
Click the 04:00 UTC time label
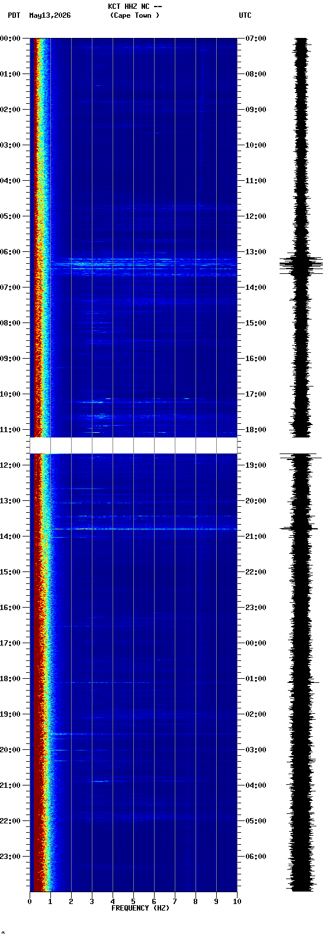point(256,785)
